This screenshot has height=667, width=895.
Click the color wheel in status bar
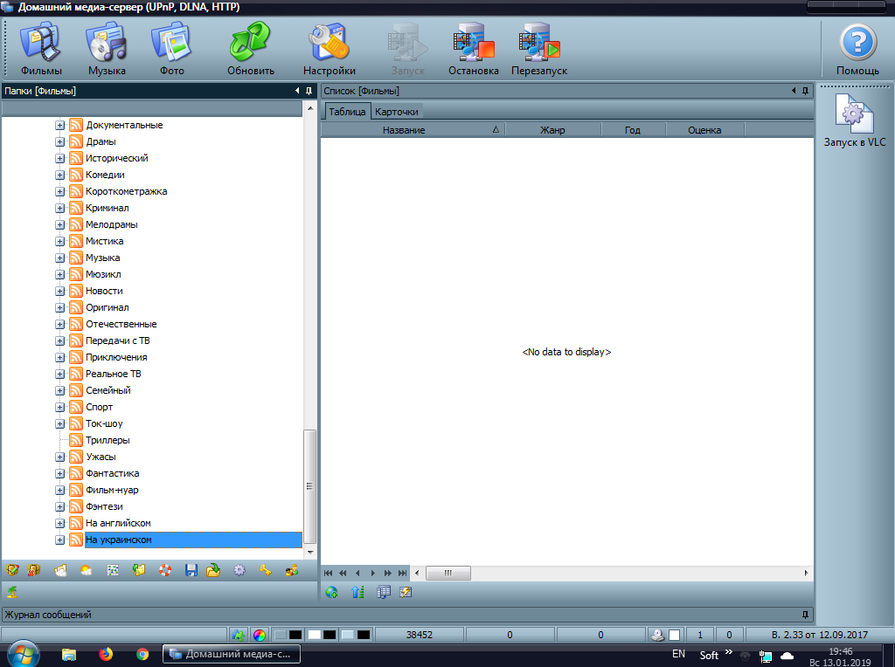tap(260, 634)
